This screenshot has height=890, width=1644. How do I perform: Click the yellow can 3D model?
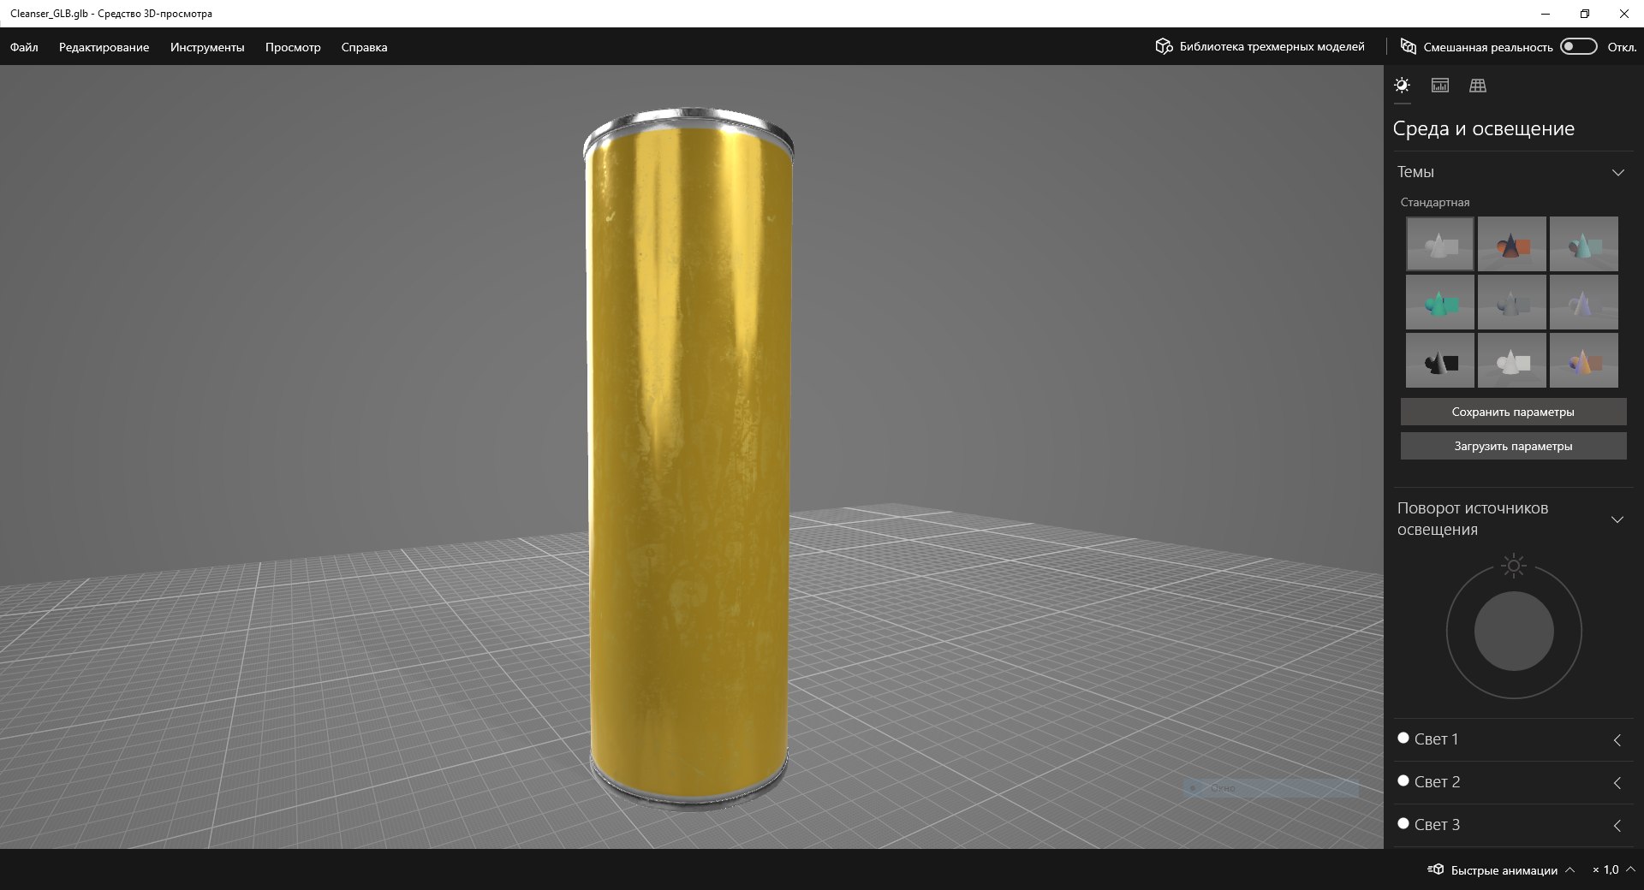[x=688, y=458]
